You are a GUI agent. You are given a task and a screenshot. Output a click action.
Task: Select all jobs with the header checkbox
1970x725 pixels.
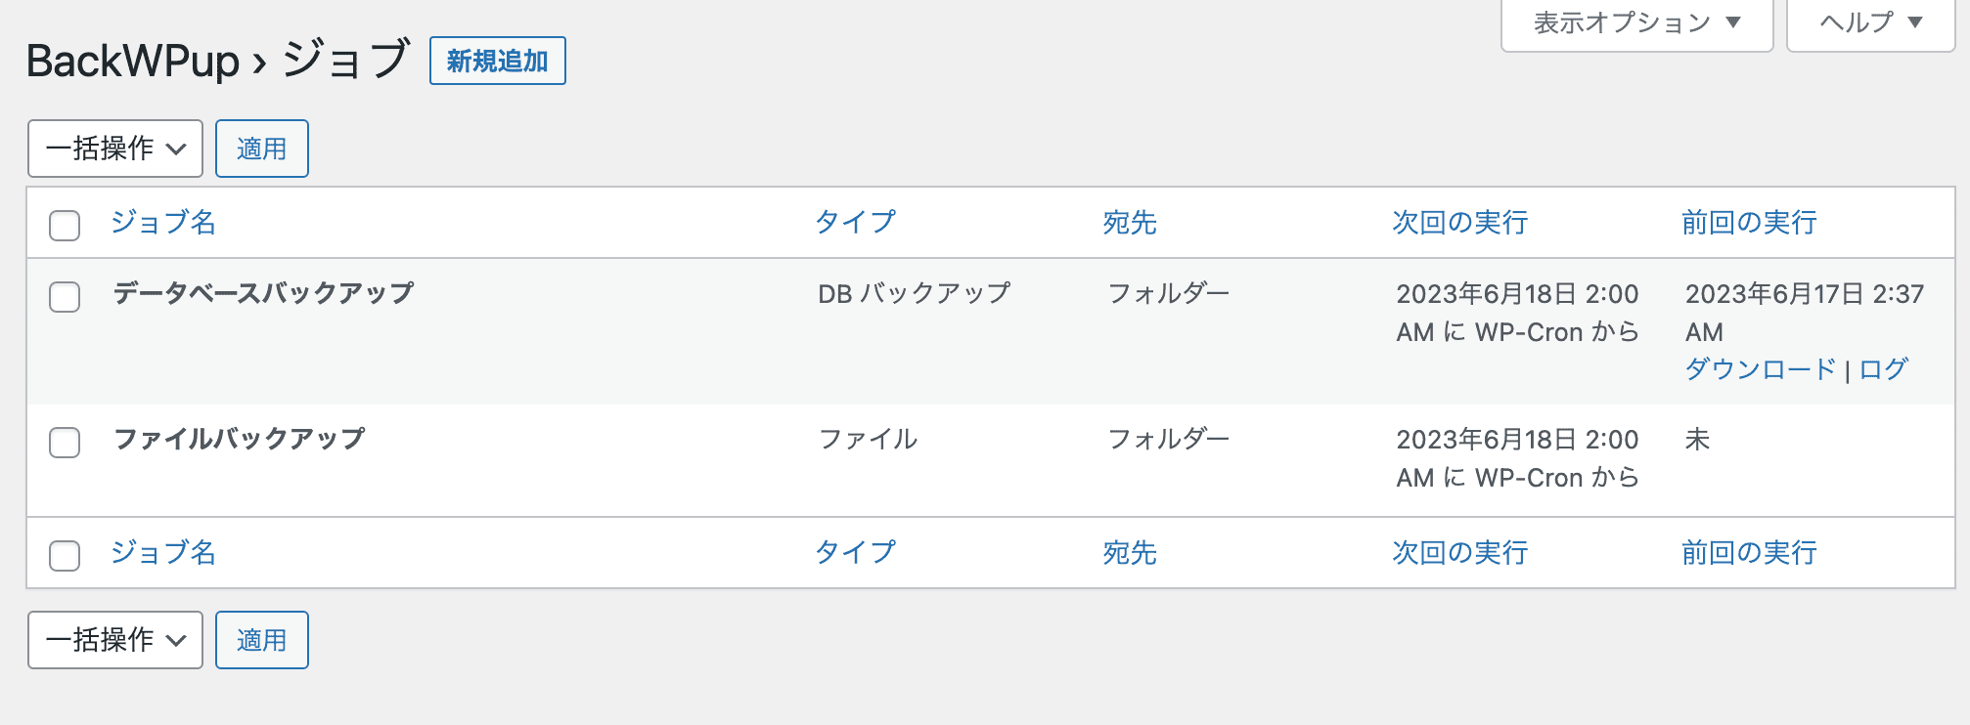tap(65, 226)
